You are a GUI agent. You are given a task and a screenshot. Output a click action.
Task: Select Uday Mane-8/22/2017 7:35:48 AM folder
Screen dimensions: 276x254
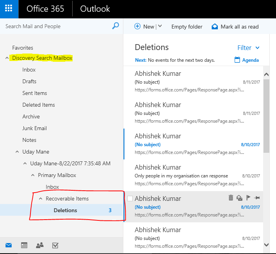[x=70, y=163]
